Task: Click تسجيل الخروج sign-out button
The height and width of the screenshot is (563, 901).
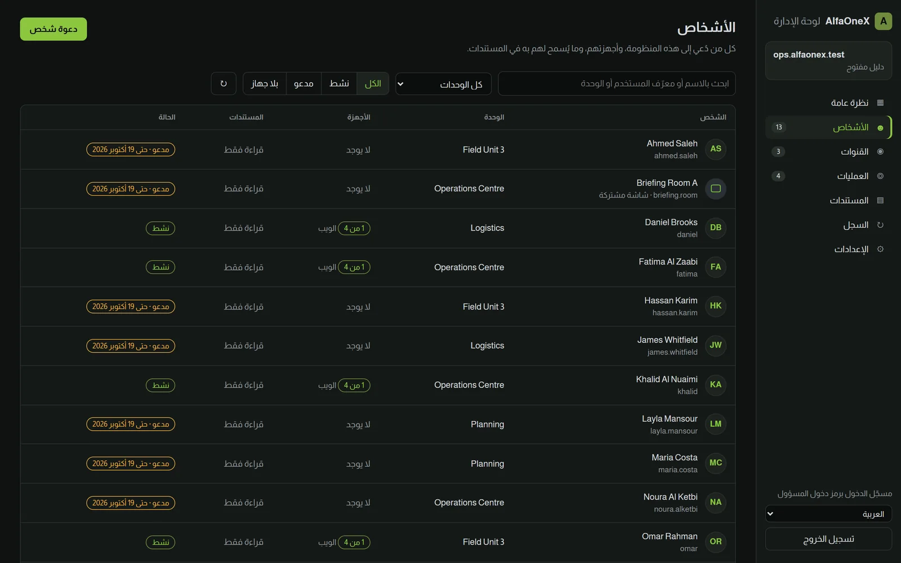Action: (828, 539)
